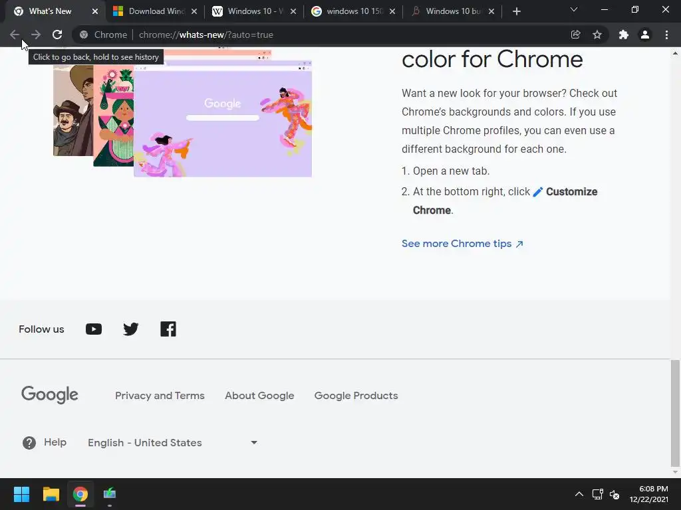
Task: Open Chrome's Twitter page
Action: point(131,329)
